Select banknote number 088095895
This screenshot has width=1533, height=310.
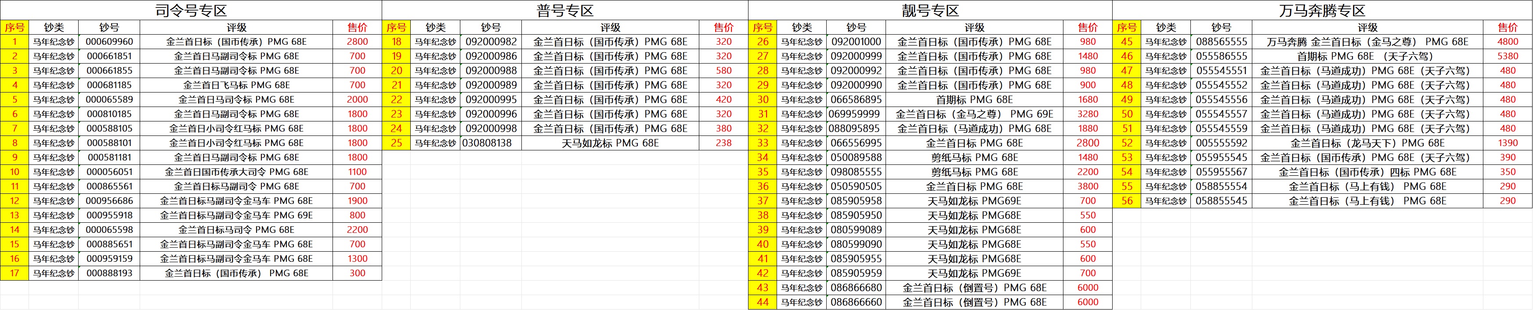(x=856, y=128)
